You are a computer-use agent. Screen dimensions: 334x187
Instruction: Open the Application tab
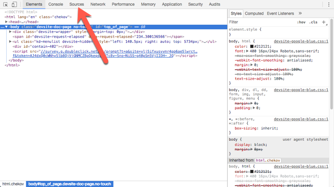[172, 4]
